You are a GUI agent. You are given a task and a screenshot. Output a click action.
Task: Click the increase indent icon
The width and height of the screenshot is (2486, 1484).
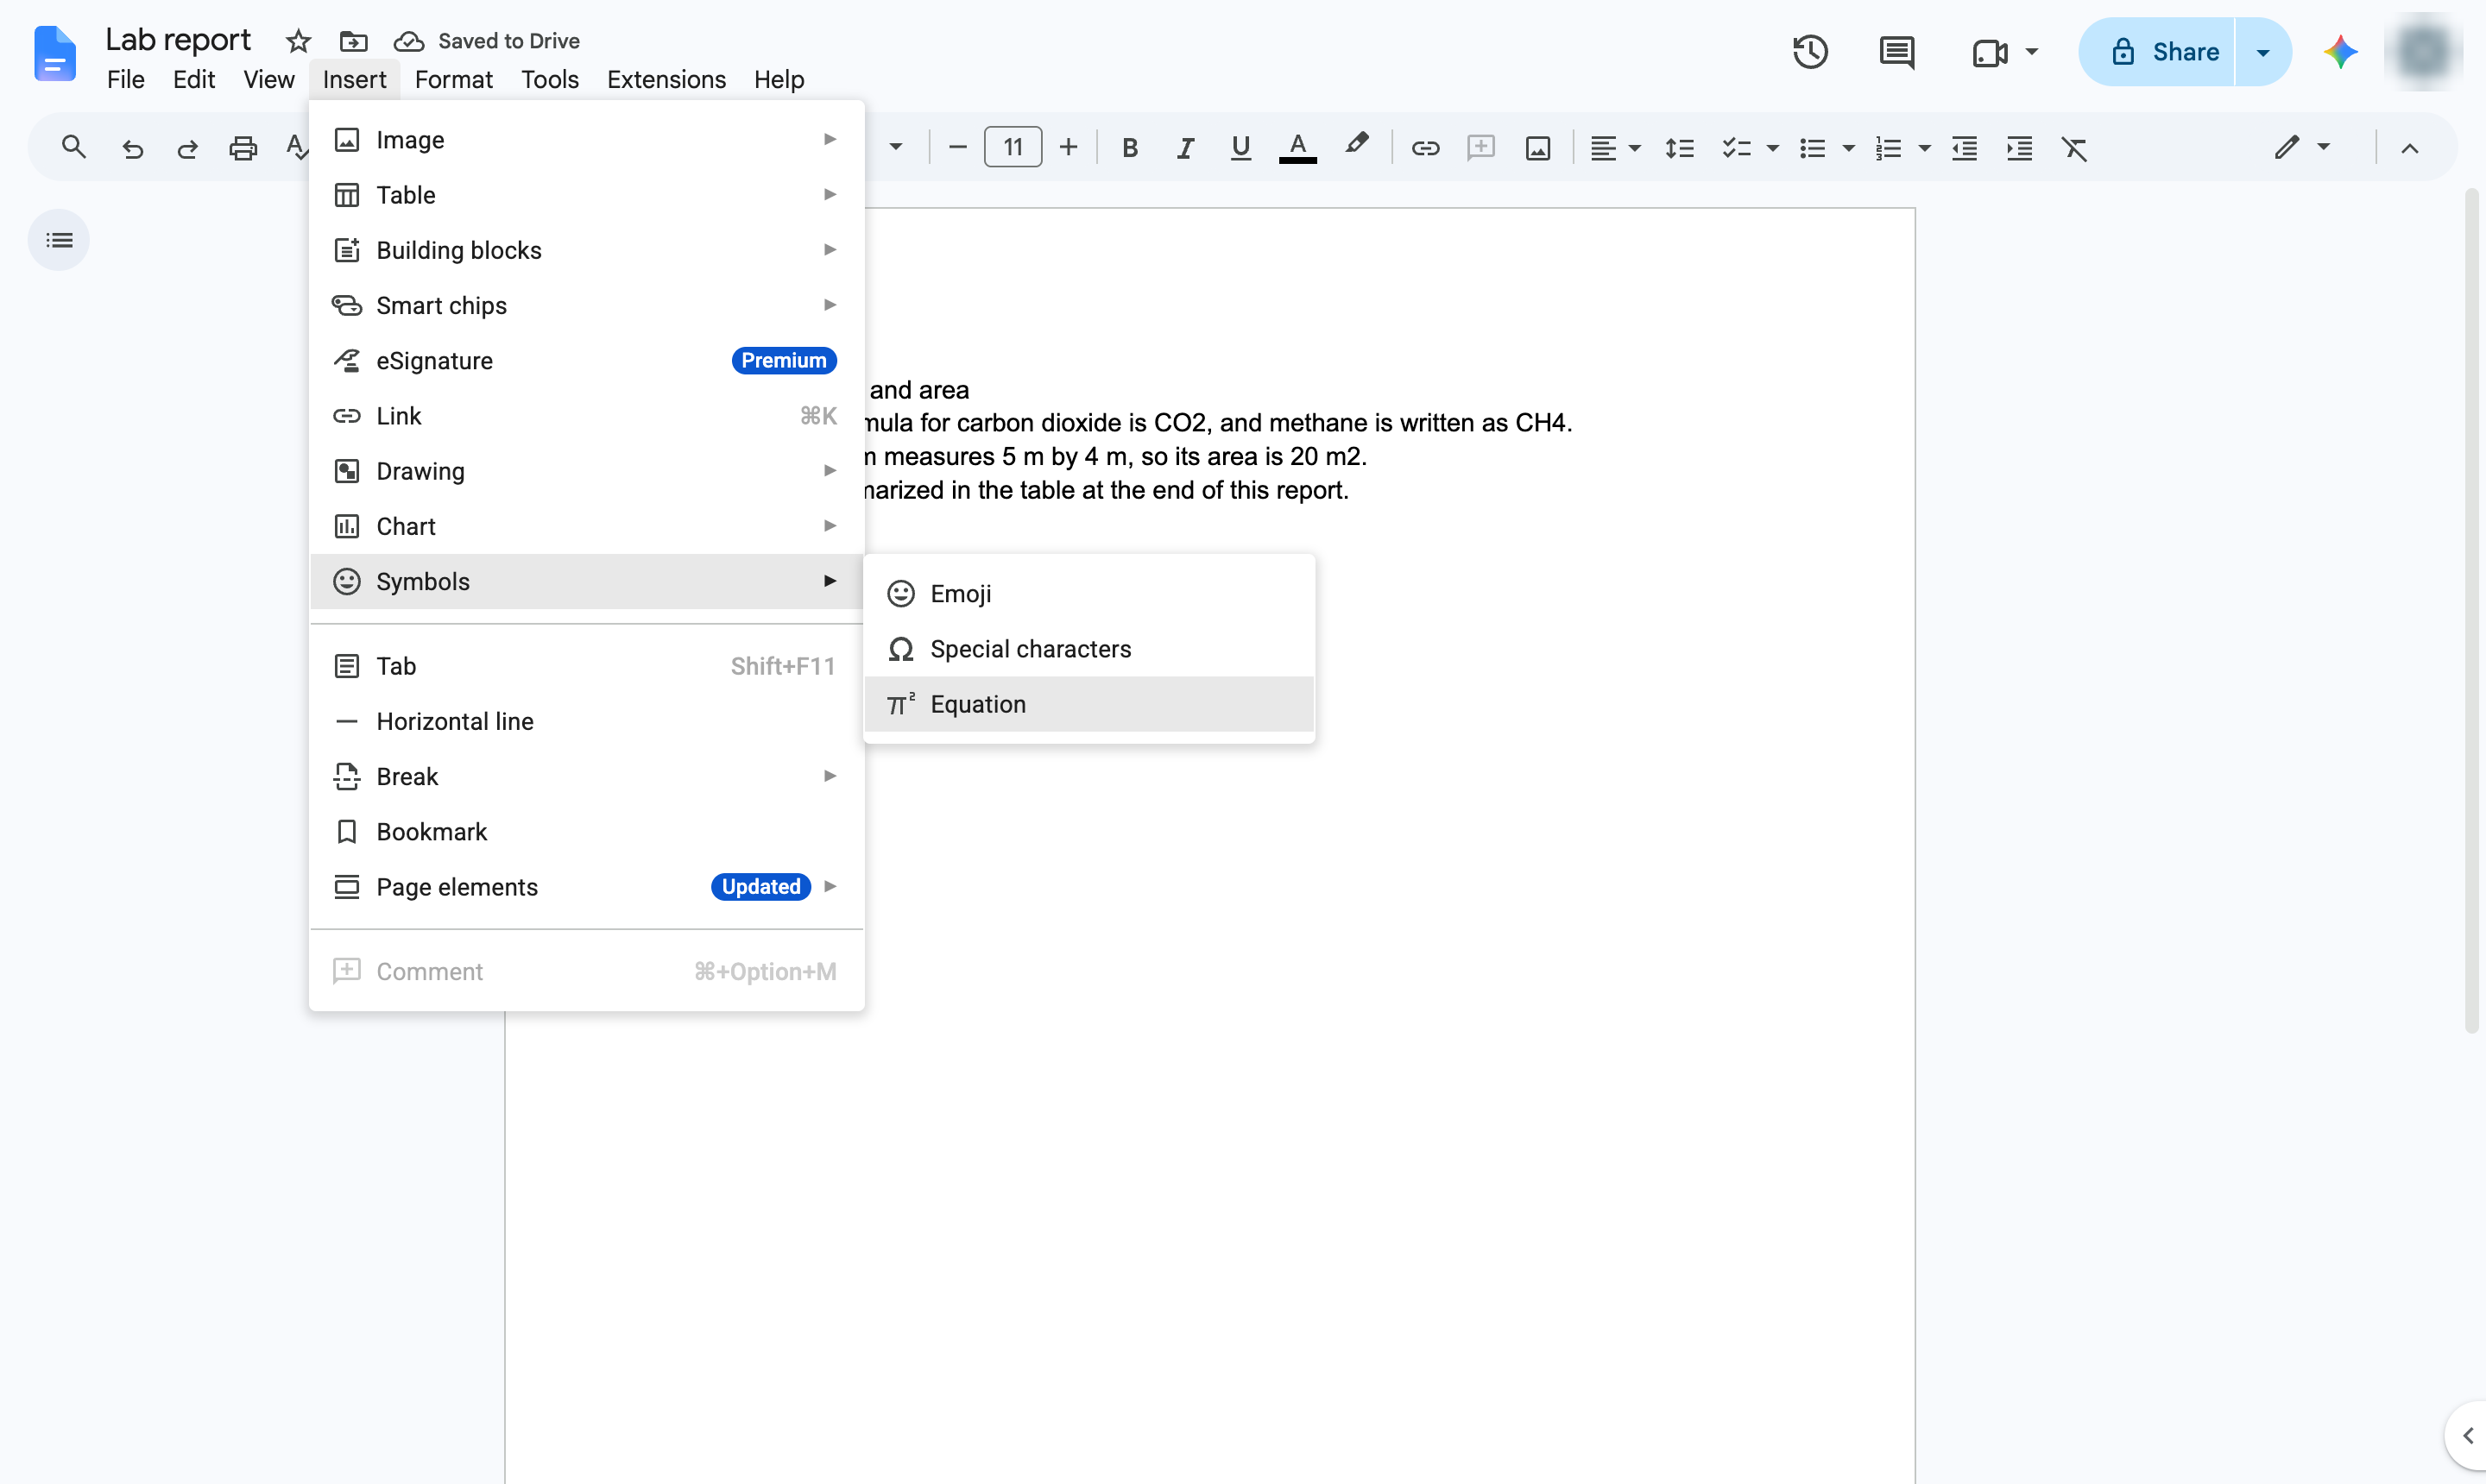pyautogui.click(x=2019, y=148)
